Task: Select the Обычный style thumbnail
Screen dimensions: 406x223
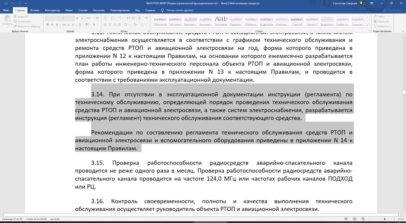Action: click(160, 21)
